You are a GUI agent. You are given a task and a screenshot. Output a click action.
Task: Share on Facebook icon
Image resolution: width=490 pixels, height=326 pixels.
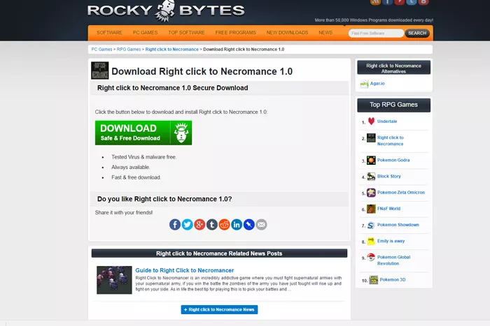pyautogui.click(x=175, y=224)
